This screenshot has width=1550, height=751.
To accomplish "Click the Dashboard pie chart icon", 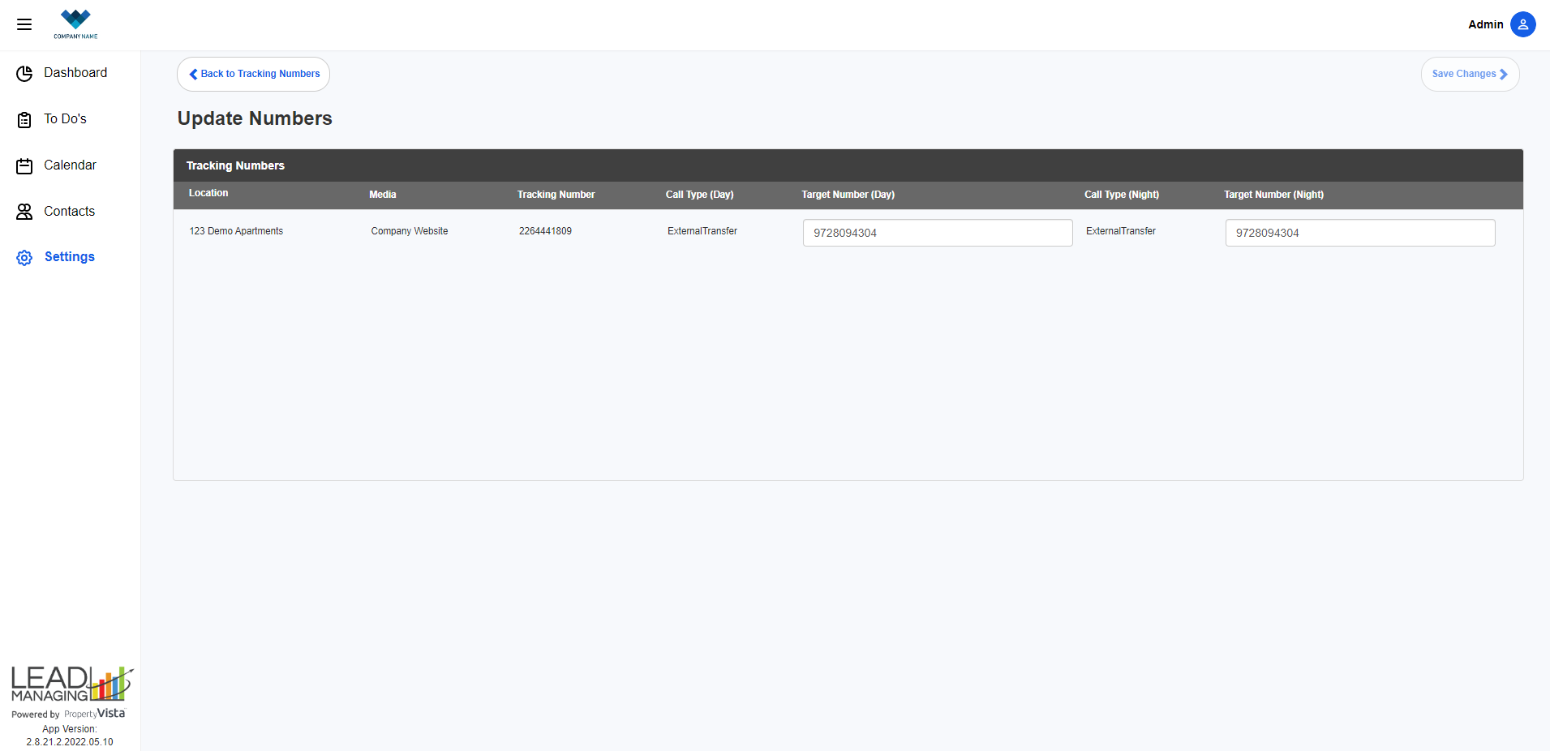I will [24, 74].
